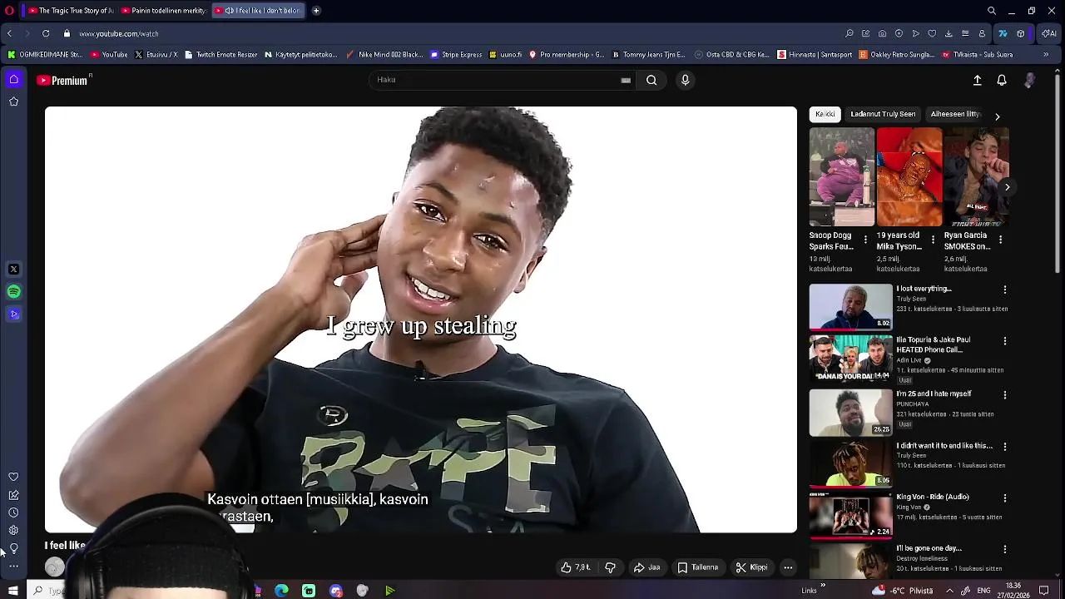
Task: Open options for 'I'm 25 and I hate myself'
Action: [1005, 394]
